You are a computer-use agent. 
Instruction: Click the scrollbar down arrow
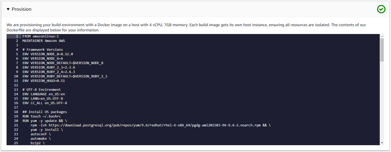(x=382, y=143)
